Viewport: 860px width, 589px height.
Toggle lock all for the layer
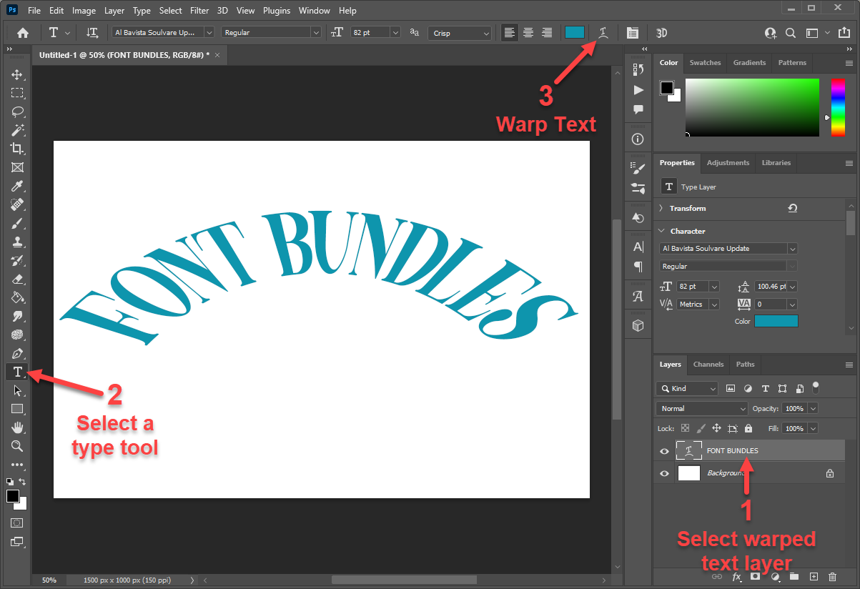pyautogui.click(x=748, y=428)
